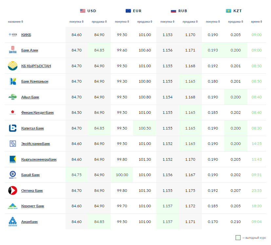Sort by USD покупка column
Viewport: 271px width, 245px height.
pyautogui.click(x=76, y=22)
